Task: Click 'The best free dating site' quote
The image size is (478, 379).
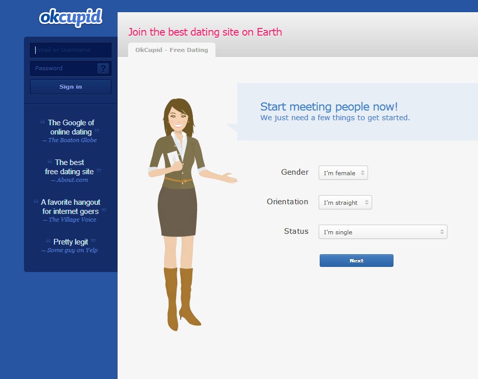Action: 70,167
